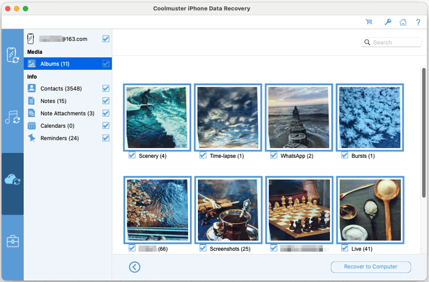Screen dimensions: 429x282
Task: Select recover from iTunes backup music icon
Action: [12, 117]
